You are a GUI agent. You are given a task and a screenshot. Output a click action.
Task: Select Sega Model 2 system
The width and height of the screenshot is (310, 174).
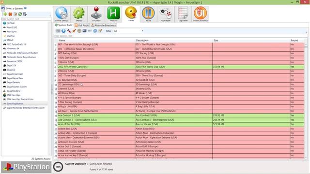[14, 91]
